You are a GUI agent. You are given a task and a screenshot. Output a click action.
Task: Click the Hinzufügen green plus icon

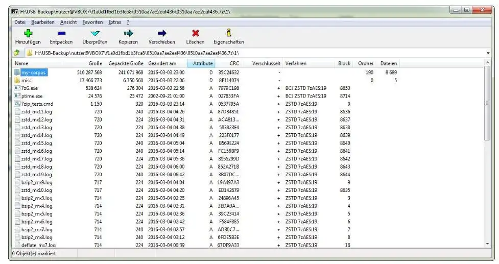[x=28, y=33]
